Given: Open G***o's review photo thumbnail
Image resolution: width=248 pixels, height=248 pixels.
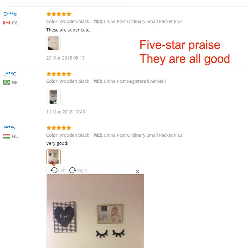Looking at the screenshot, I should [53, 43].
